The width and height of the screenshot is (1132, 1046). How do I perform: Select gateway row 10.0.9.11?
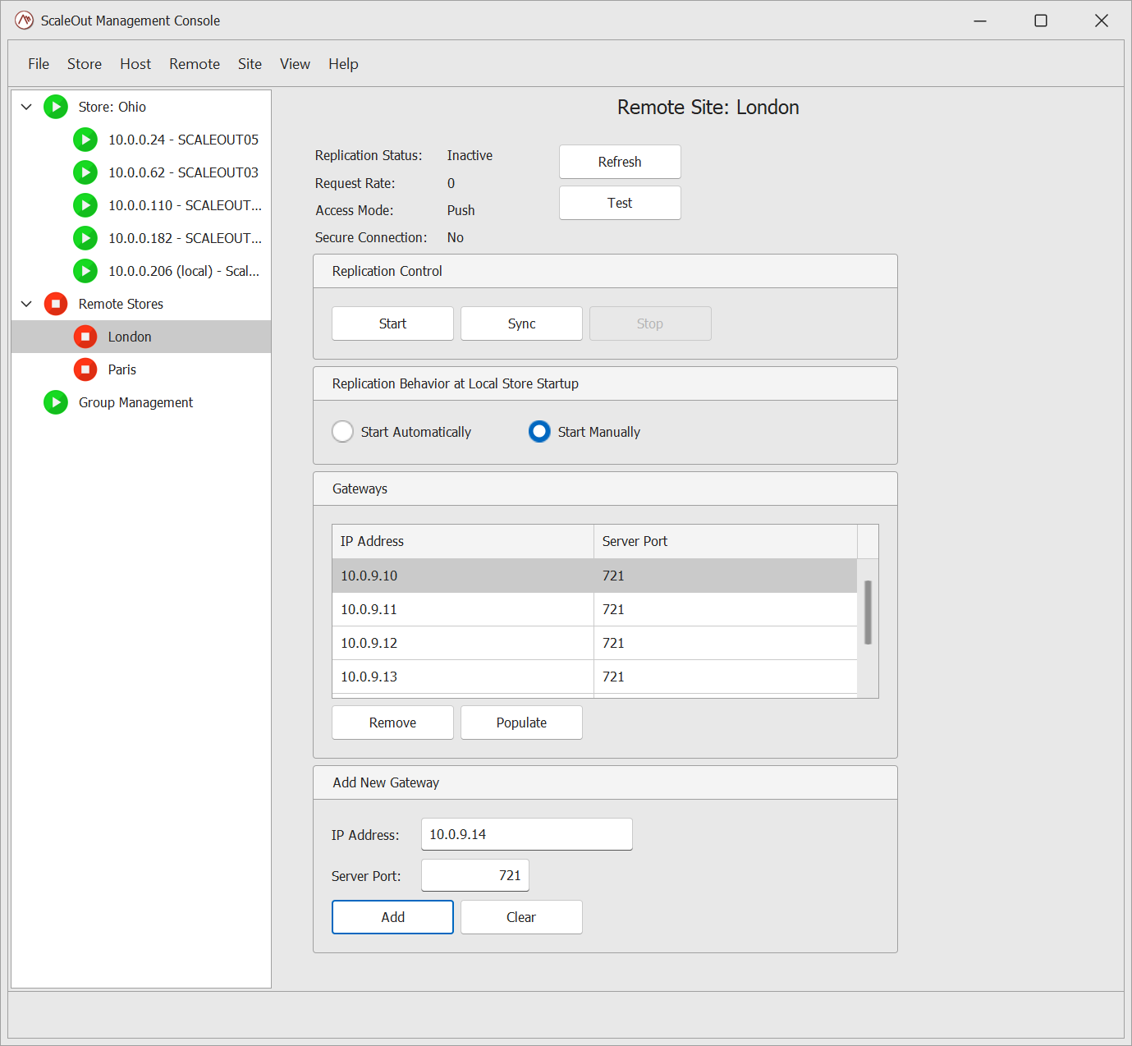click(594, 609)
